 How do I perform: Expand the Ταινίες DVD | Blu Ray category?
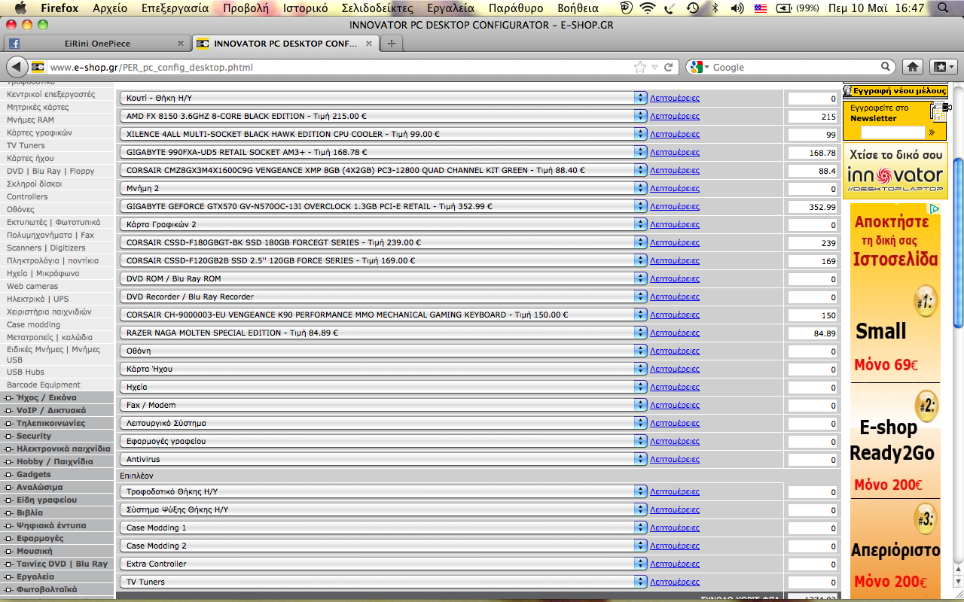[x=62, y=564]
